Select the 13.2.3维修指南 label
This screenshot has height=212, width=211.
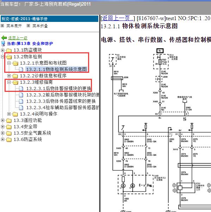tap(36, 82)
